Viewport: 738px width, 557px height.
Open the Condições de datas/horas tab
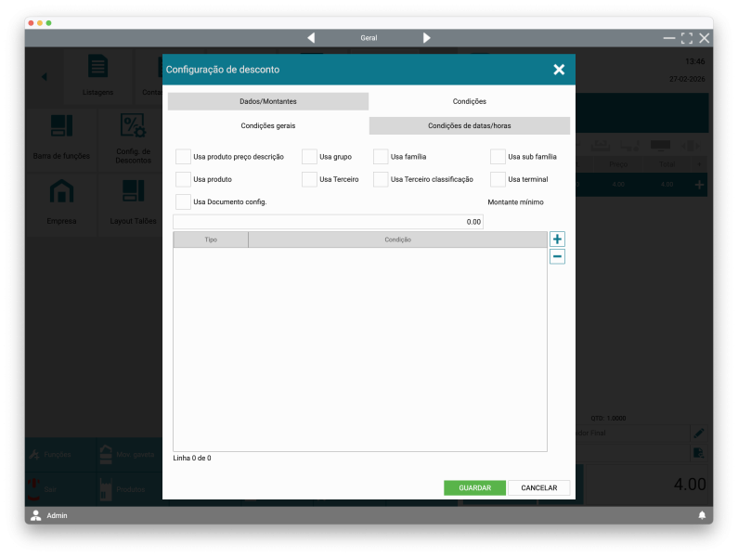point(469,125)
